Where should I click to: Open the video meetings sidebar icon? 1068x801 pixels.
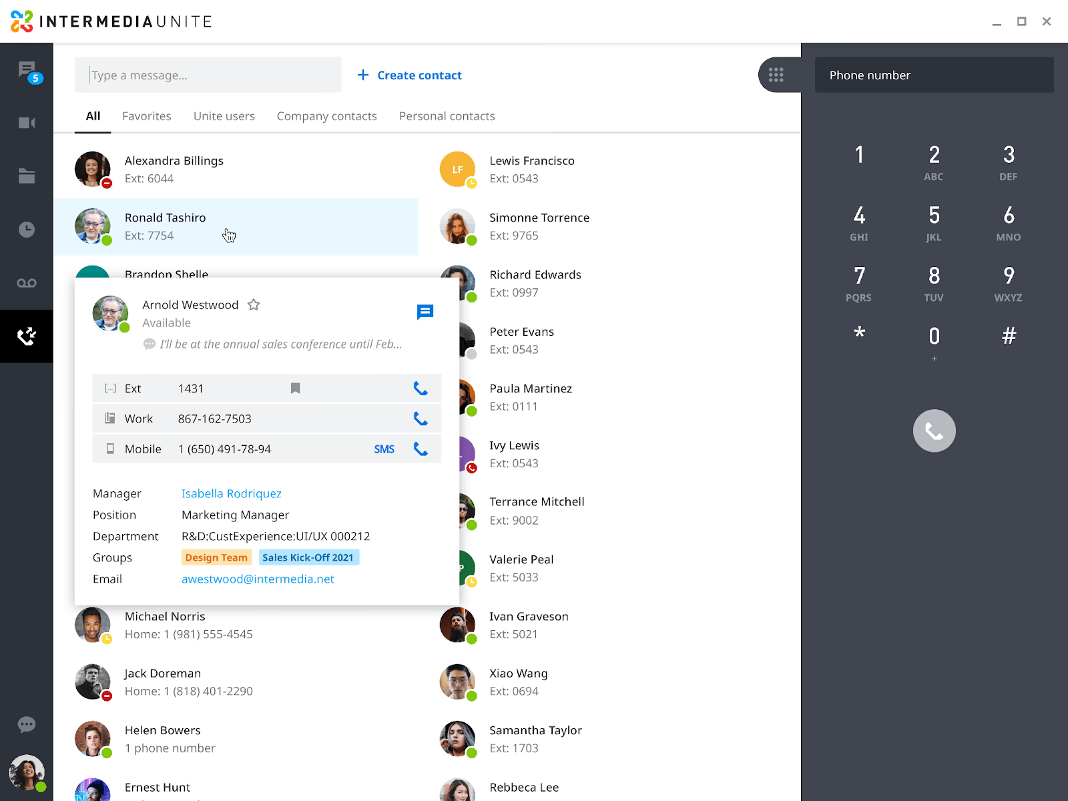click(x=27, y=122)
